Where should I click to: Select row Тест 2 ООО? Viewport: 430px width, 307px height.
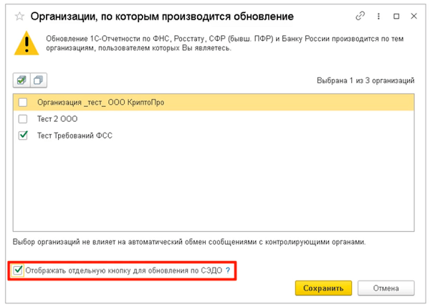click(214, 119)
